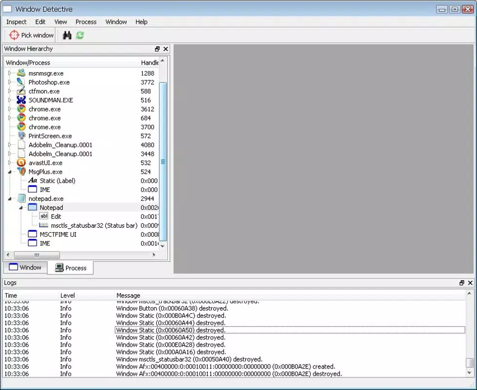Click the Logs scroll down arrow
Image resolution: width=477 pixels, height=390 pixels.
[469, 372]
